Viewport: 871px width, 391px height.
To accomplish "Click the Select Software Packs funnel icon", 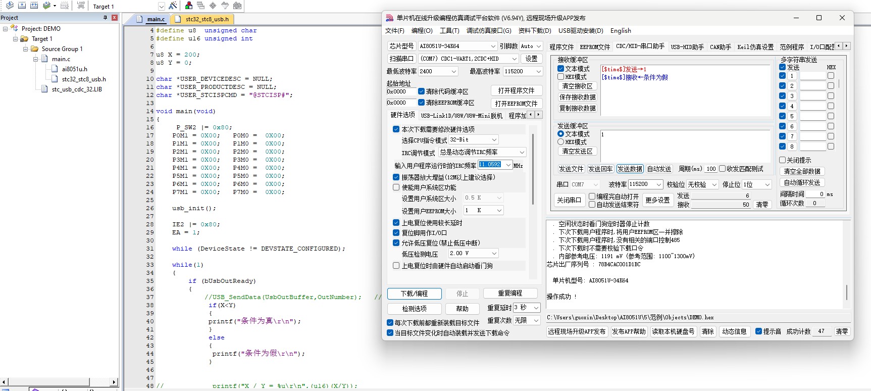I will click(x=225, y=6).
